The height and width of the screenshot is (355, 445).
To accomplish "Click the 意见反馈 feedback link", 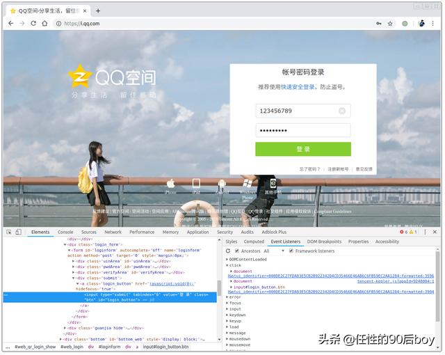I will point(364,169).
